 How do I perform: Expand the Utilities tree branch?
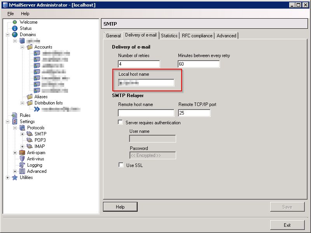tap(8, 177)
